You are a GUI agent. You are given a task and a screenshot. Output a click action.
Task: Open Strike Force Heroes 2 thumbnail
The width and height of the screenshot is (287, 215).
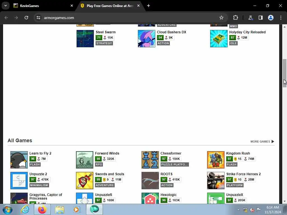pyautogui.click(x=216, y=181)
